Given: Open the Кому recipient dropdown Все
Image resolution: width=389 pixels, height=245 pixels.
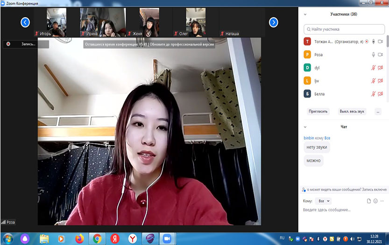Looking at the screenshot, I should 323,201.
